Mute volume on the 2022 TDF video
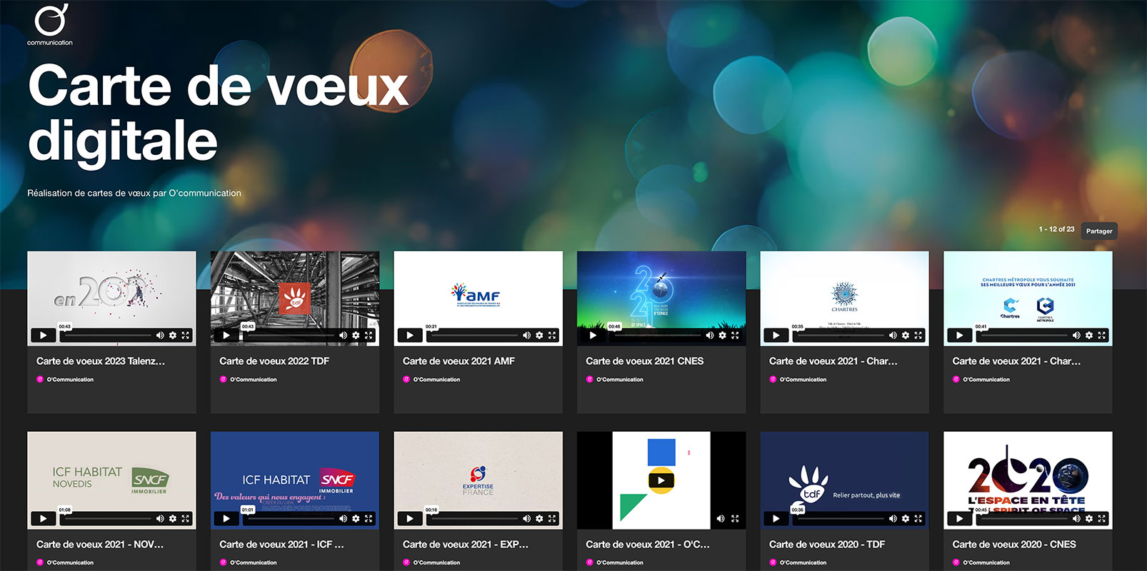Viewport: 1147px width, 571px height. point(343,335)
